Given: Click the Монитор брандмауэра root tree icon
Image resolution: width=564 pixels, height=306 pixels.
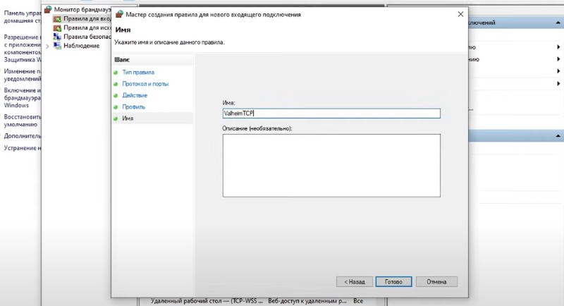Looking at the screenshot, I should point(48,9).
